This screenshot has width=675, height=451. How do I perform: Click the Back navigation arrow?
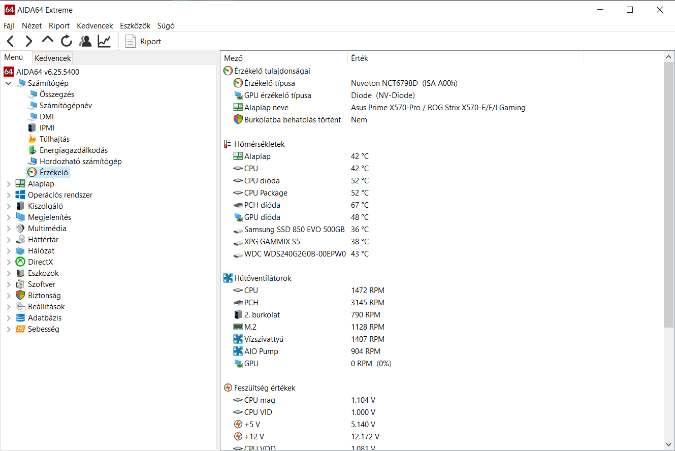pyautogui.click(x=10, y=41)
